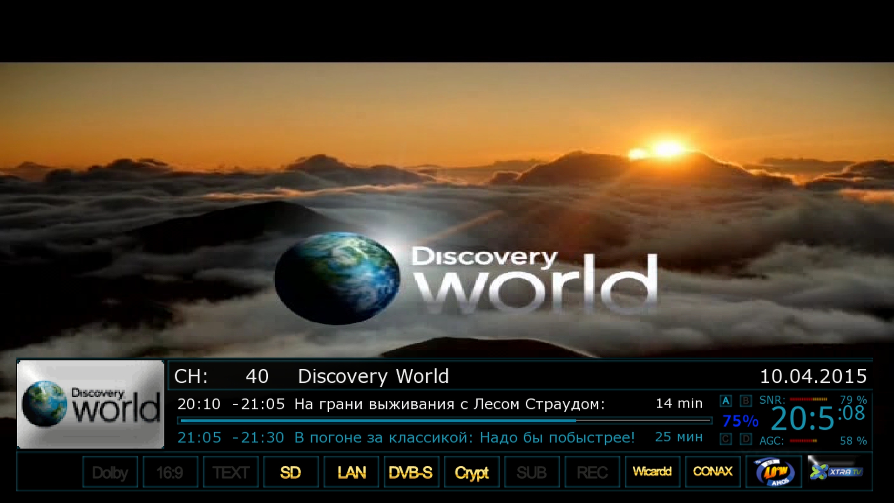Click the next programme start time "21:05"
894x503 pixels.
click(x=199, y=437)
